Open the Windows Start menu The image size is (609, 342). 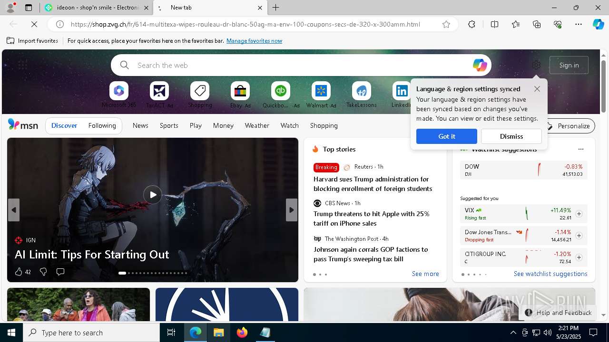[11, 332]
